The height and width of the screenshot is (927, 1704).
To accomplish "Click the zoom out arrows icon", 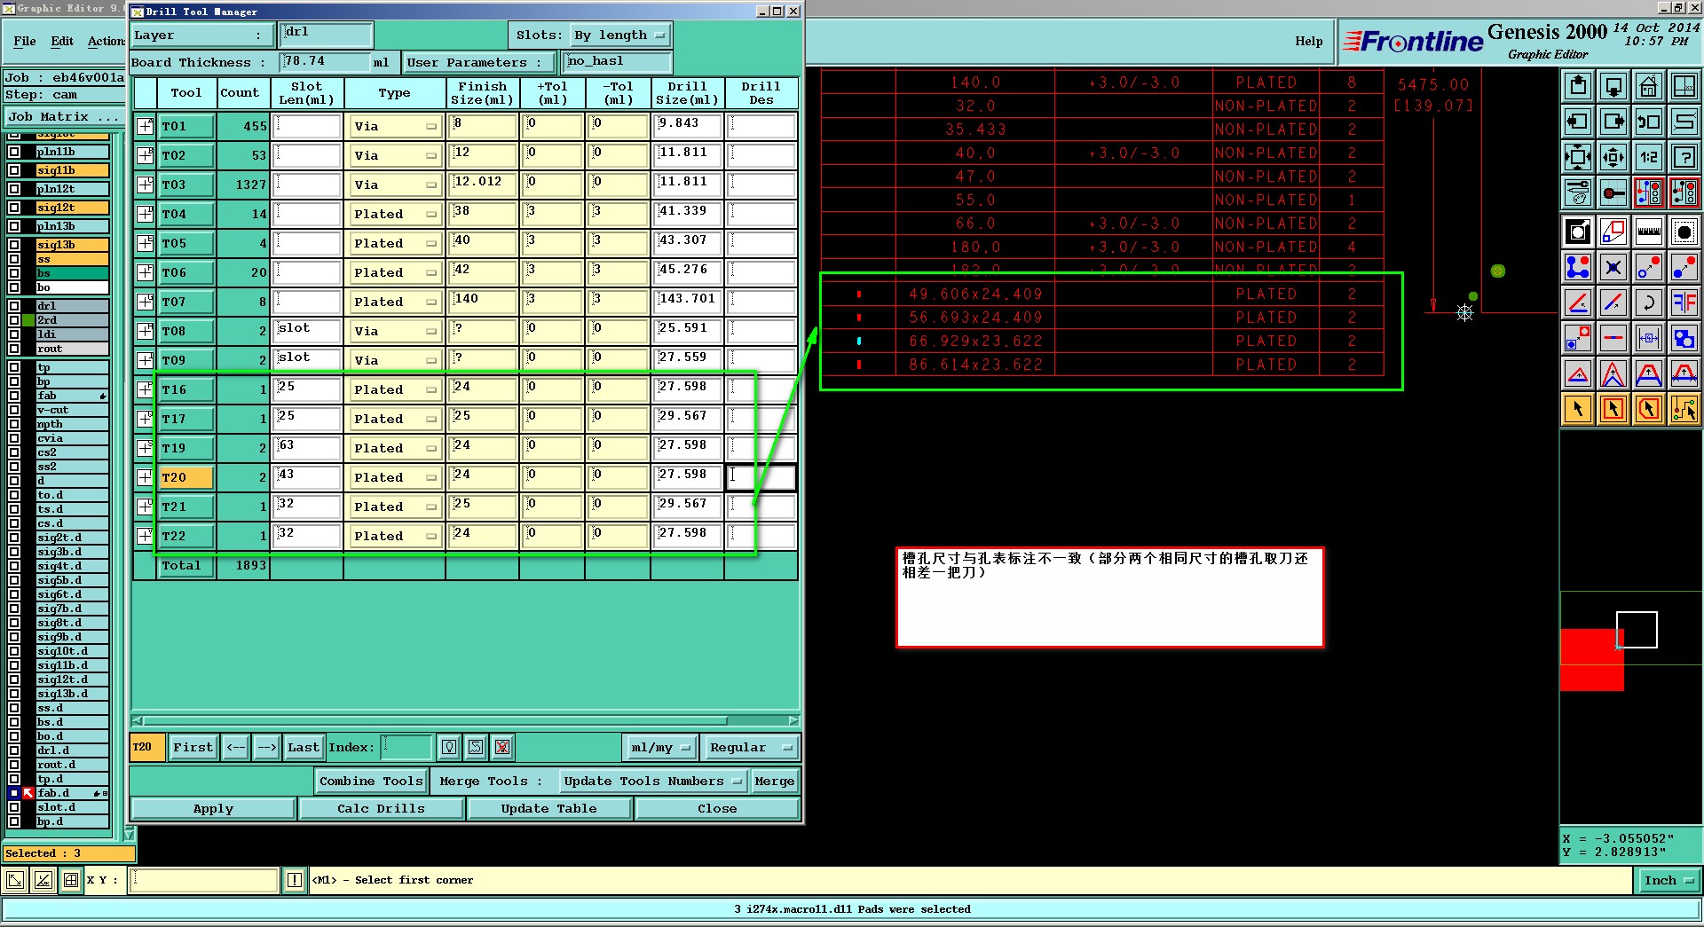I will pos(1578,157).
